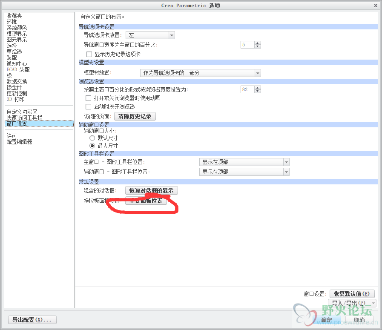This screenshot has width=382, height=330.
Task: Open 配置编辑器 page
Action: point(19,142)
